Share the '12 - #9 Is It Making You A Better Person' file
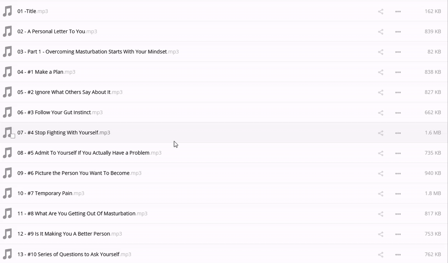 [381, 234]
